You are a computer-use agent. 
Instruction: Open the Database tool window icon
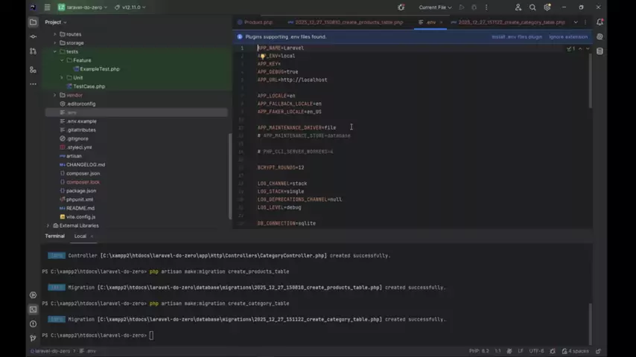600,36
